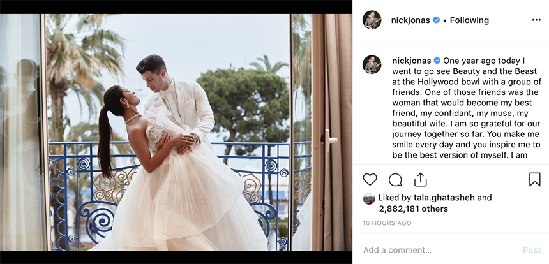Open comments via speech bubble icon
Image resolution: width=549 pixels, height=264 pixels.
[x=395, y=180]
